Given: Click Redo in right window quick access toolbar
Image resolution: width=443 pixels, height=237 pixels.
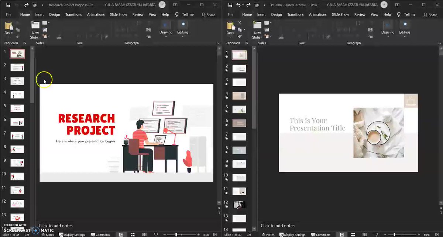Looking at the screenshot, I should tap(248, 5).
